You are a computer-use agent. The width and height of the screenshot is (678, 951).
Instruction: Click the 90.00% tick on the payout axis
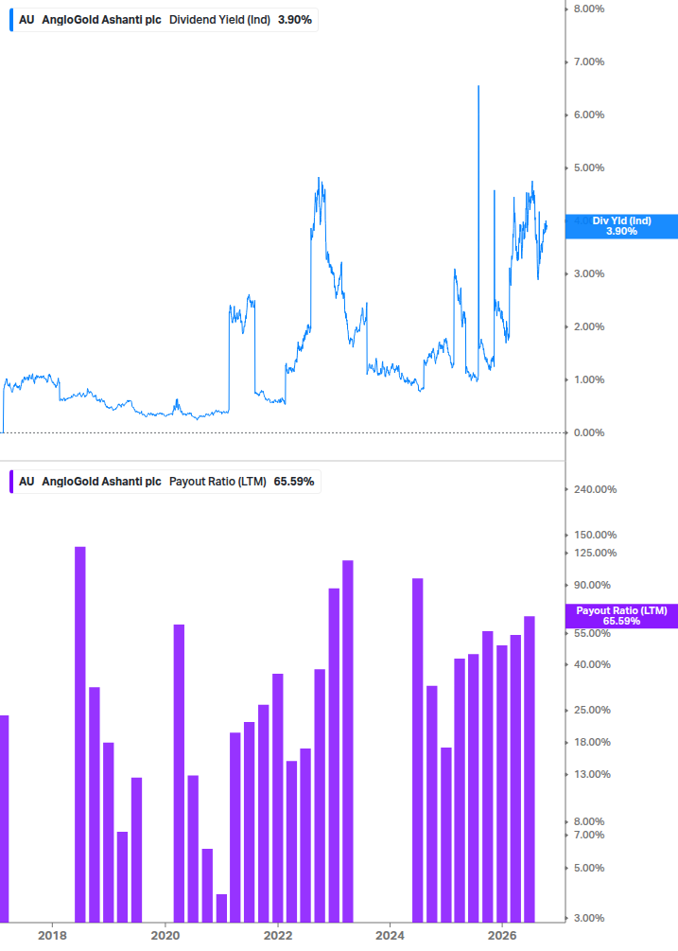point(592,586)
